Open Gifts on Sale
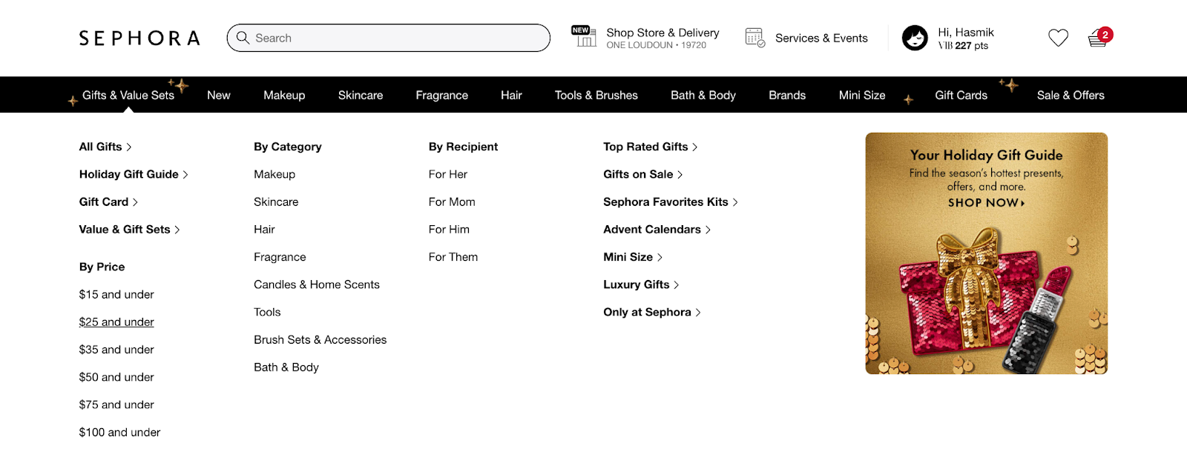The height and width of the screenshot is (460, 1187). (x=643, y=174)
